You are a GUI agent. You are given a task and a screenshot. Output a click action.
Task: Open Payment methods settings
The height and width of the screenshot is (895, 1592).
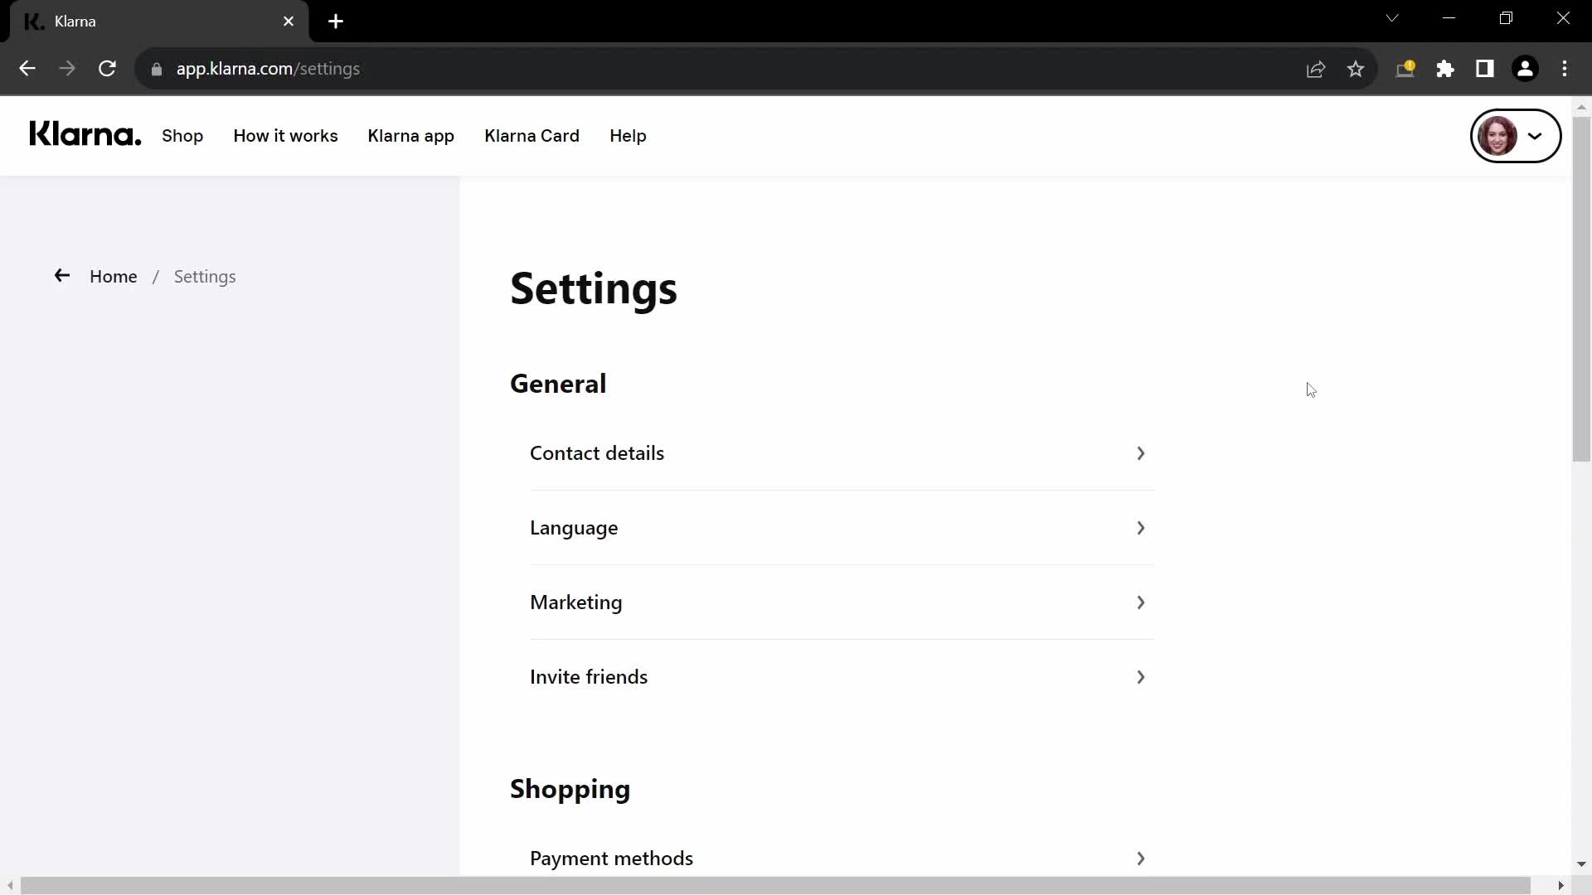842,859
